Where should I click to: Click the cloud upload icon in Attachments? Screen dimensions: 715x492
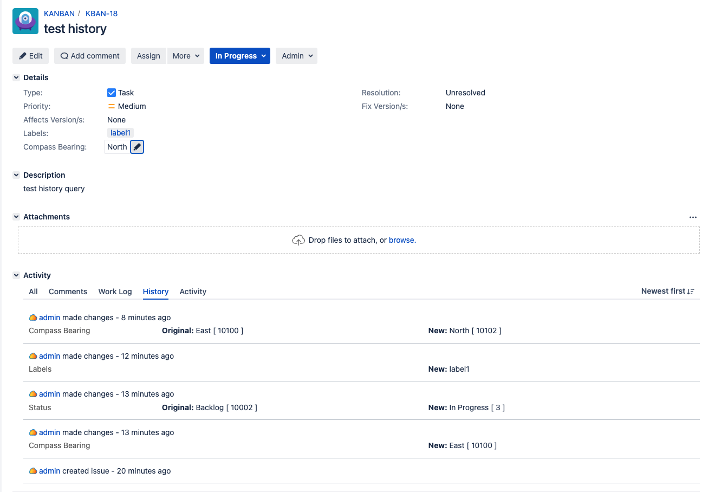point(298,239)
